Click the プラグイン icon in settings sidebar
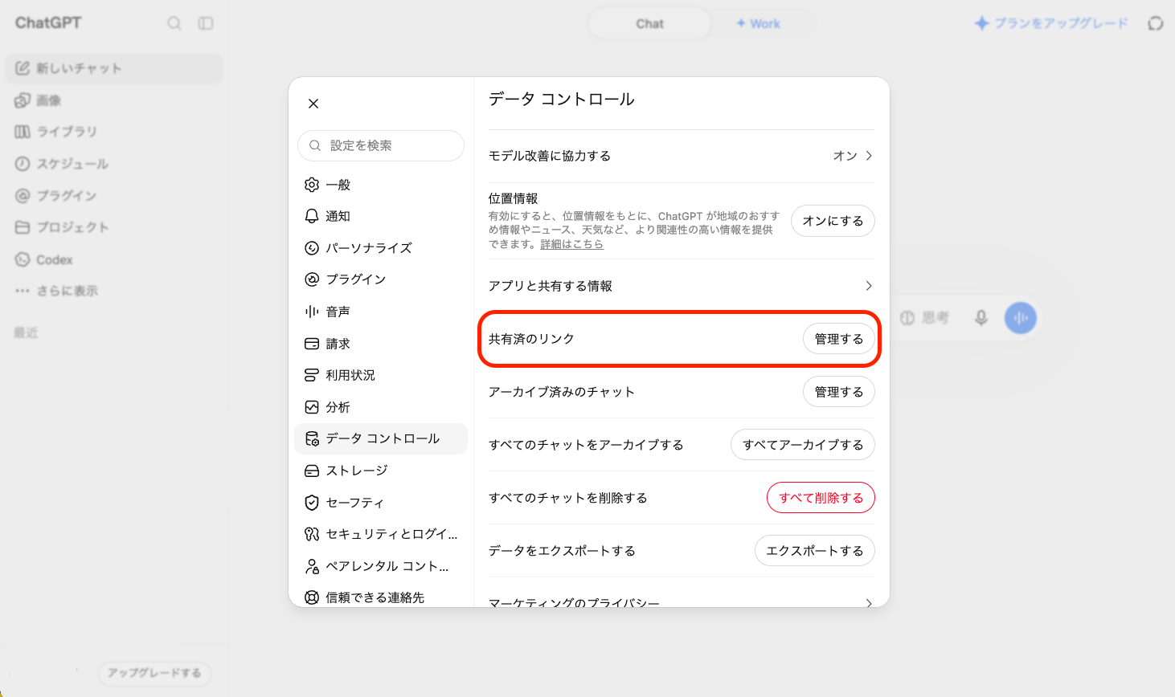Image resolution: width=1175 pixels, height=697 pixels. [x=312, y=279]
